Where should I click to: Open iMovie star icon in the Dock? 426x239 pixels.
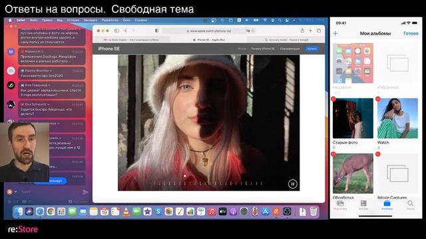click(x=148, y=212)
